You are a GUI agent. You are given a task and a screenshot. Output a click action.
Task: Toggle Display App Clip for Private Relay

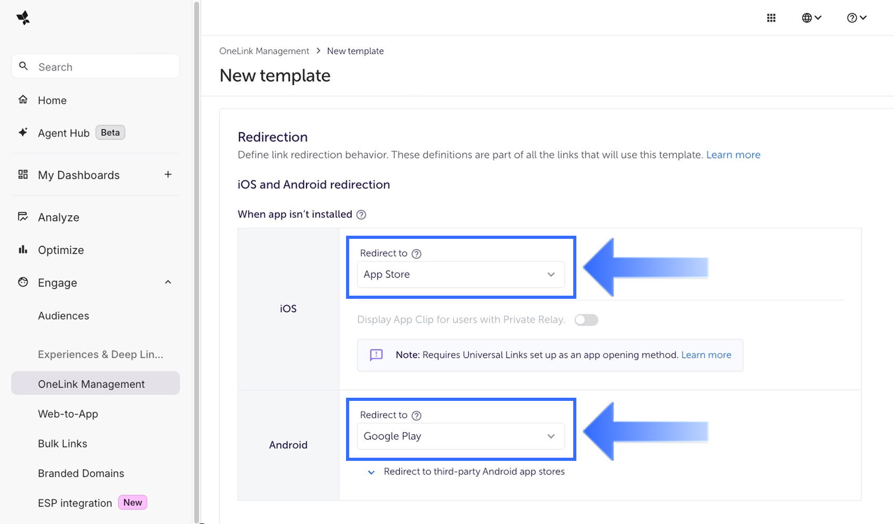pos(586,320)
